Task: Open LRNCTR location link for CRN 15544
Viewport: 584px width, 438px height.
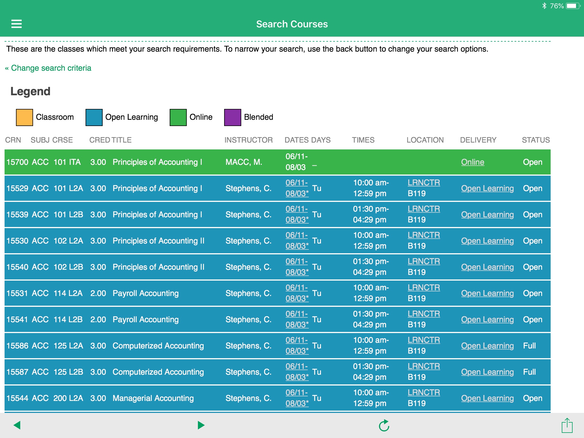Action: click(424, 392)
